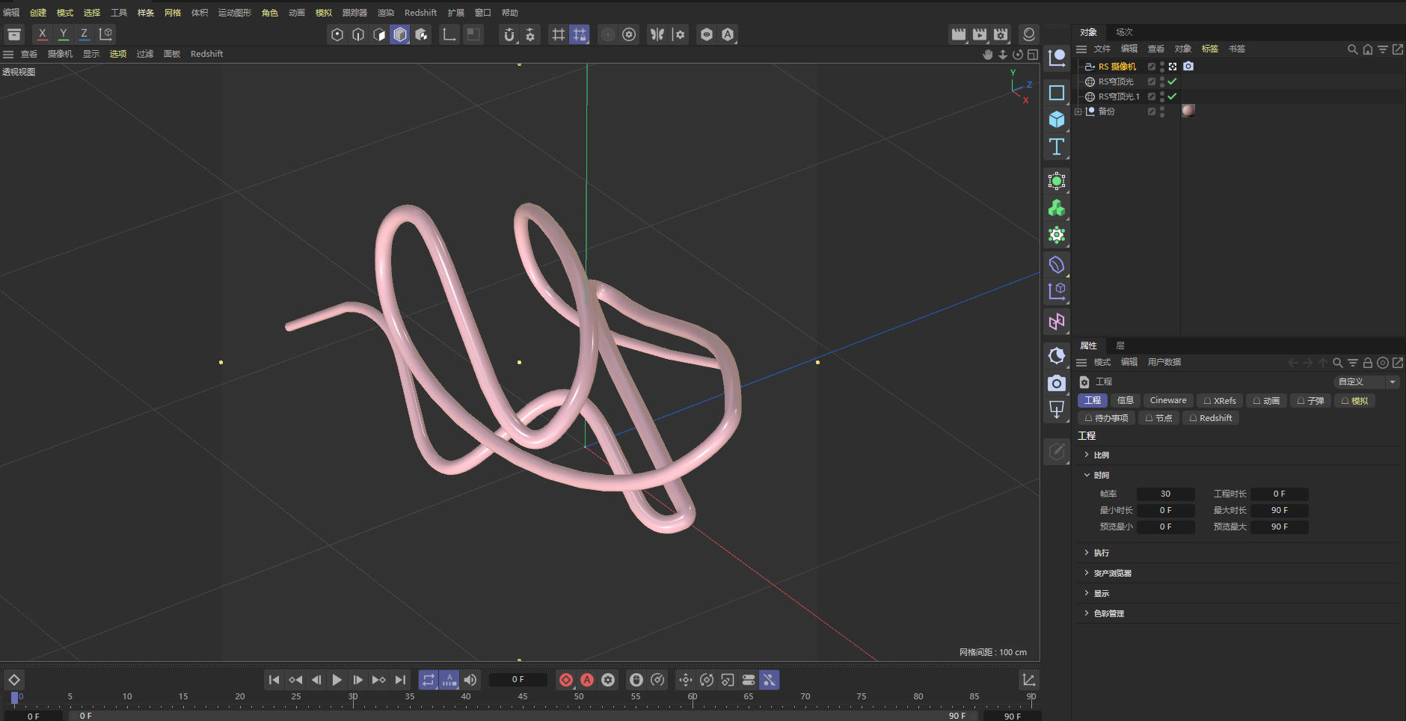Select RS穹顶光.1 in object list
Screen dimensions: 1406x721
(1119, 96)
